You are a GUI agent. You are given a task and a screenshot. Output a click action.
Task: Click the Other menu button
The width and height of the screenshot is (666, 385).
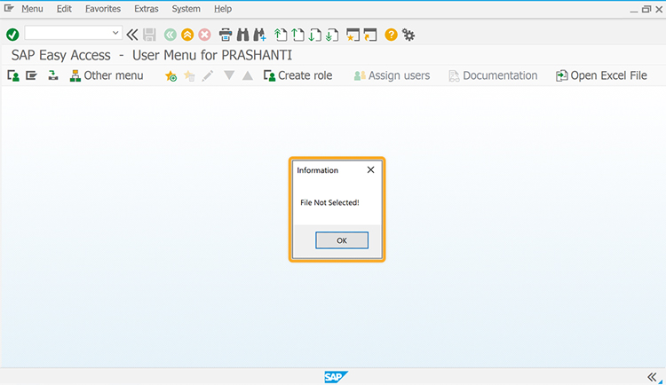(x=107, y=75)
